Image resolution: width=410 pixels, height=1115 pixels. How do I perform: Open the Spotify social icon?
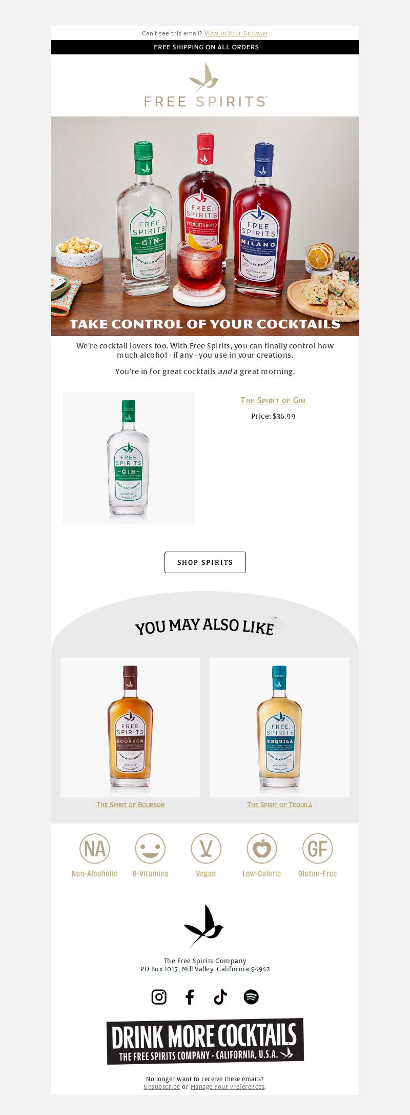pos(251,997)
